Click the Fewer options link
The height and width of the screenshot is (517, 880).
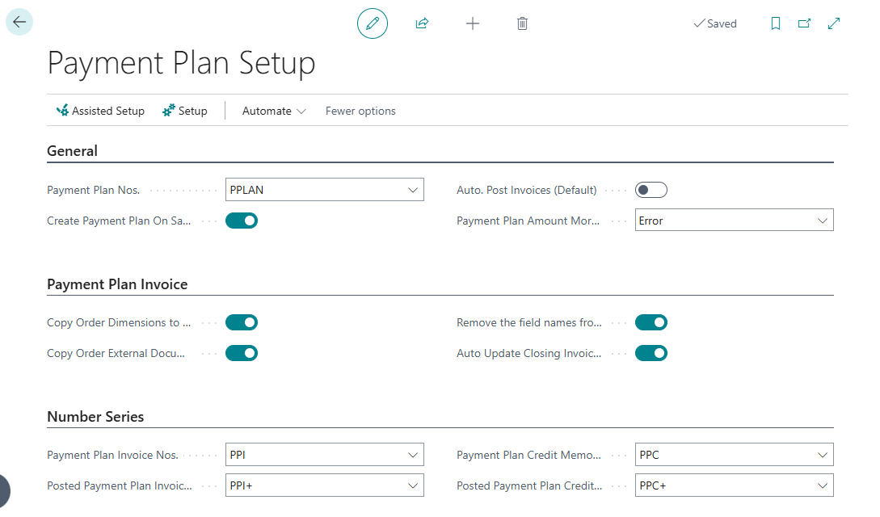pos(360,111)
